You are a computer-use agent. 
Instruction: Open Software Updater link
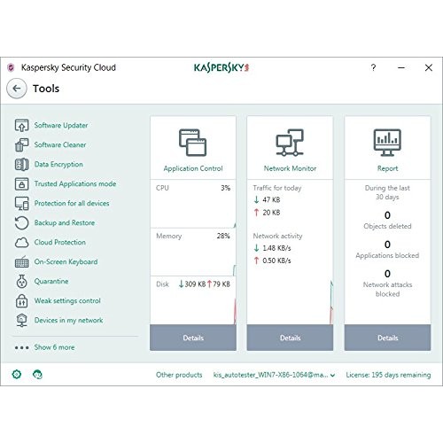click(61, 125)
